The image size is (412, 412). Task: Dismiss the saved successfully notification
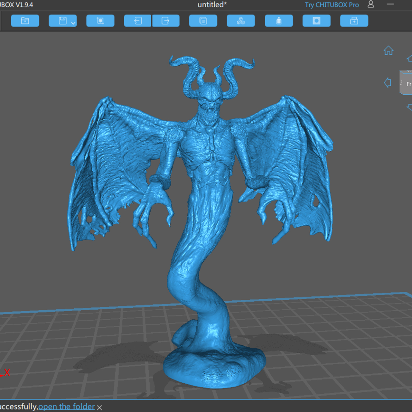(x=99, y=407)
